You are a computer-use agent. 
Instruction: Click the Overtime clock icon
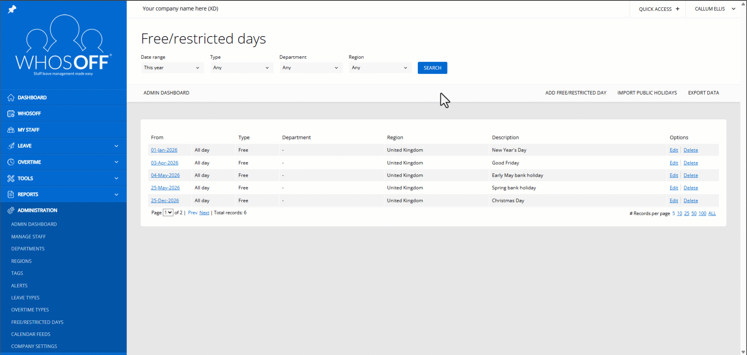(11, 162)
